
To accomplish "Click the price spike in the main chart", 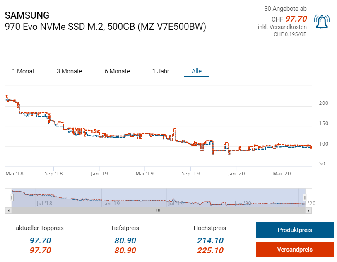I will point(175,129).
